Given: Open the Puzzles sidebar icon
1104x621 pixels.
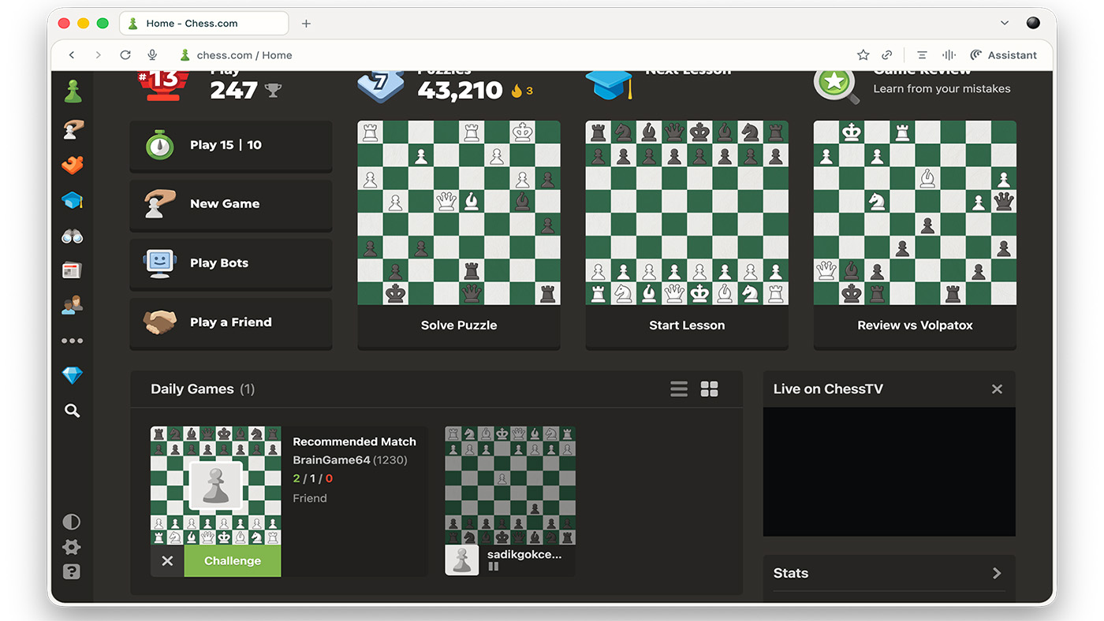Looking at the screenshot, I should point(73,165).
